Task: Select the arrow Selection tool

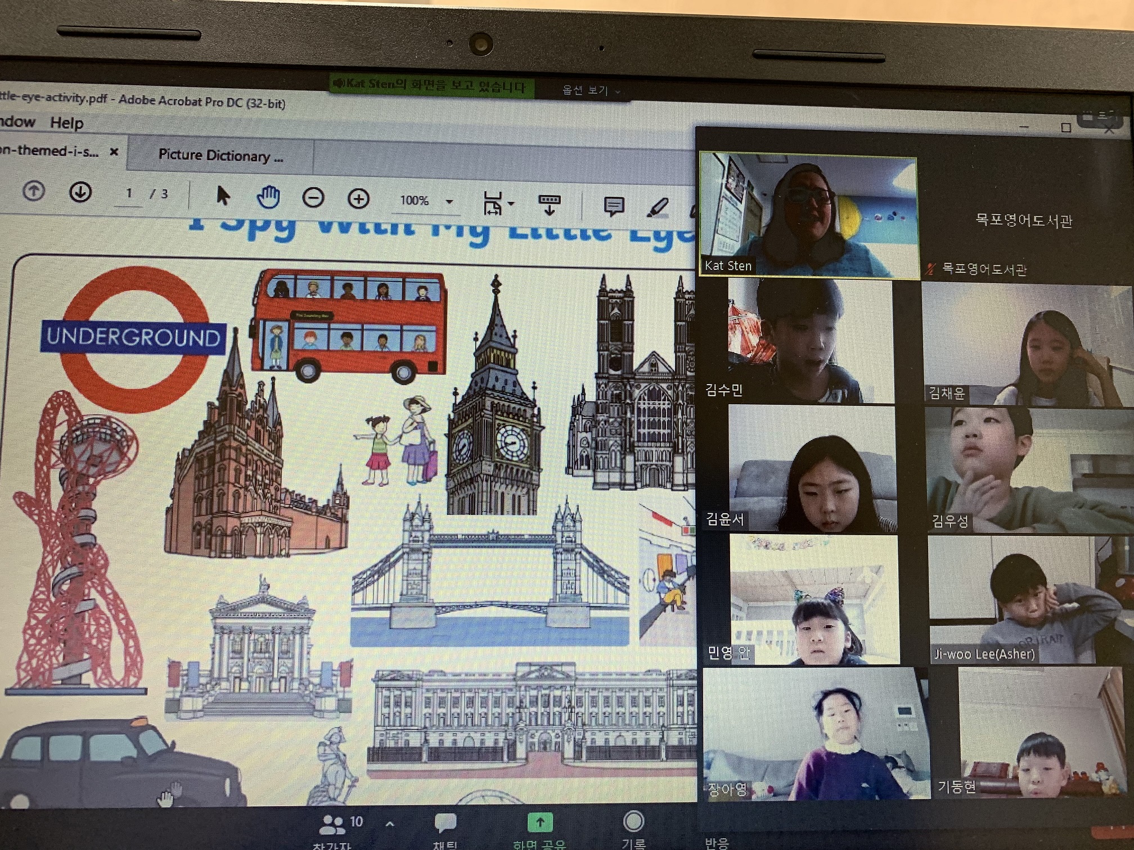Action: [223, 196]
